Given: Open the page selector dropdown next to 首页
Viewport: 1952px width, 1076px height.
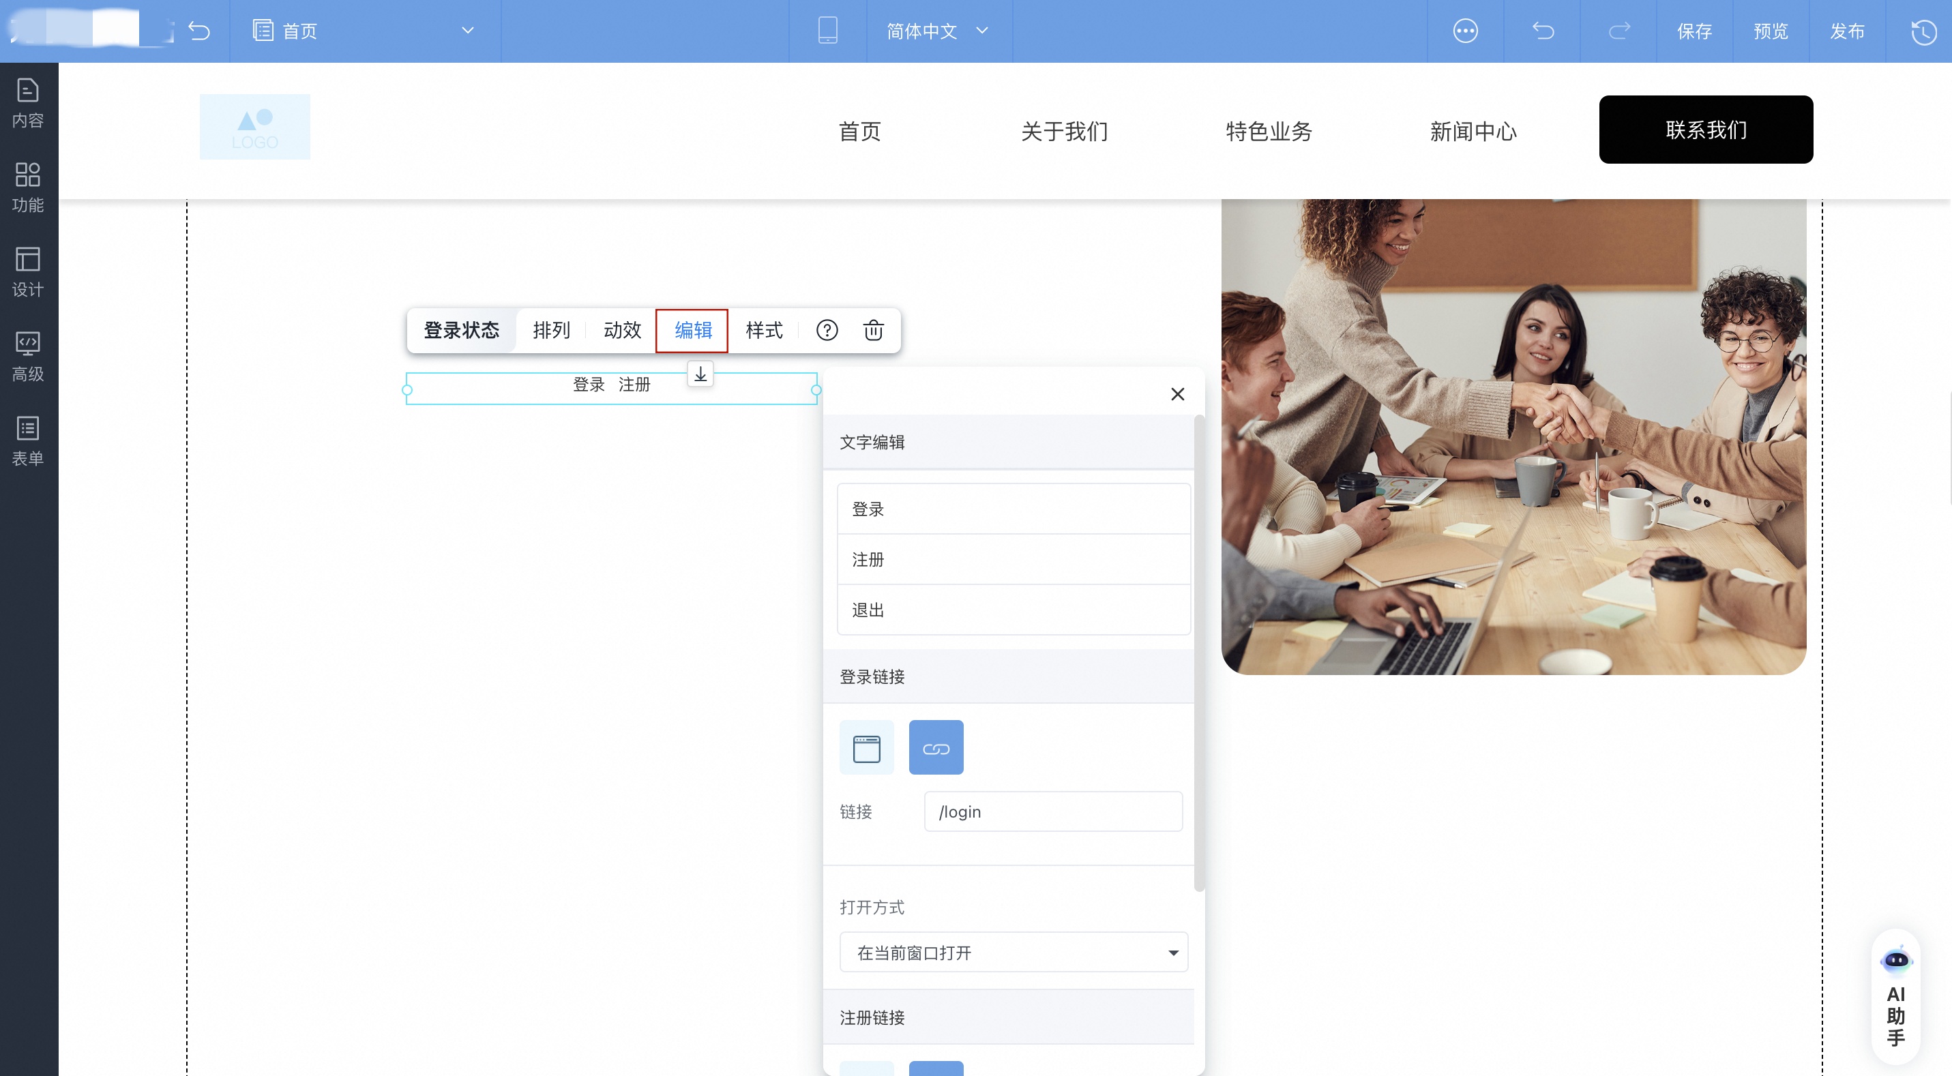Looking at the screenshot, I should (468, 31).
